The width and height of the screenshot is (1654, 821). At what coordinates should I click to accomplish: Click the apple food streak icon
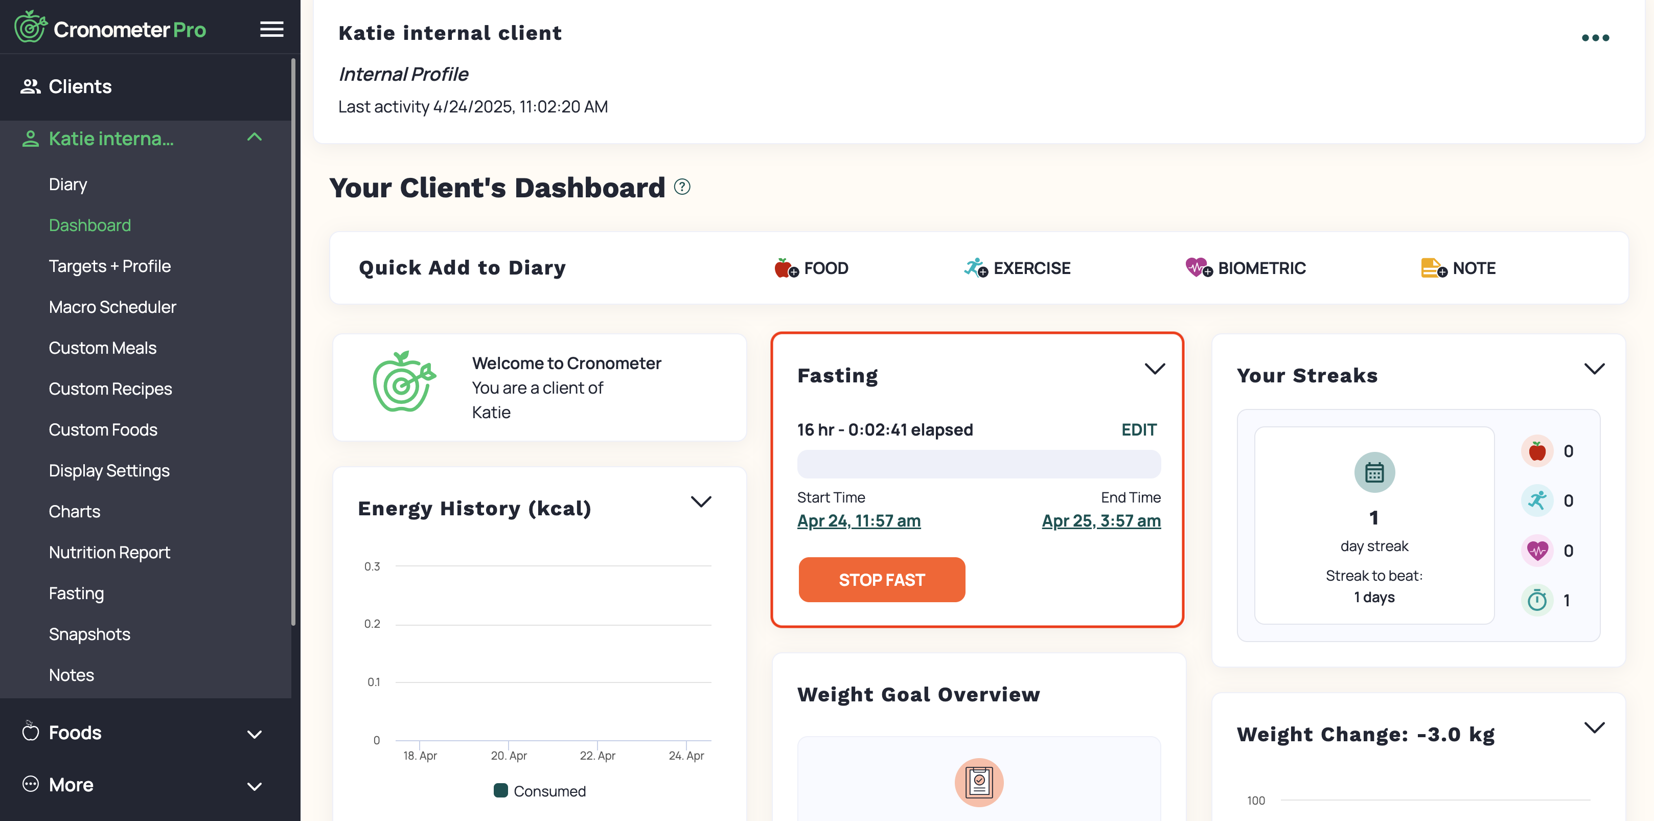coord(1536,451)
